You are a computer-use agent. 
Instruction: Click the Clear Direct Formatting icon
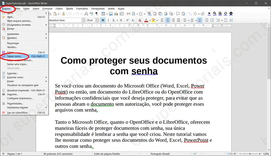pyautogui.click(x=140, y=20)
